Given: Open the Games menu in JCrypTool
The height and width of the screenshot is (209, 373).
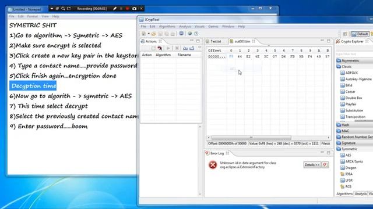Looking at the screenshot, I should point(213,27).
